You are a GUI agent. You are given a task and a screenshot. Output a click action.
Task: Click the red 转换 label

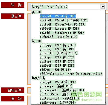[13, 5]
